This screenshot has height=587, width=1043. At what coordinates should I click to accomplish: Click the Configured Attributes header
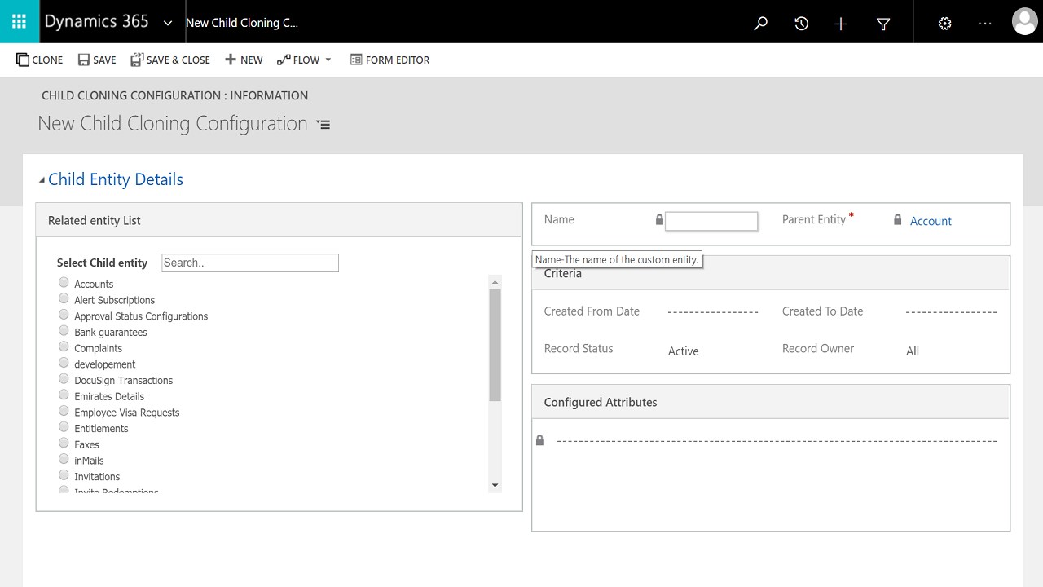pyautogui.click(x=771, y=402)
